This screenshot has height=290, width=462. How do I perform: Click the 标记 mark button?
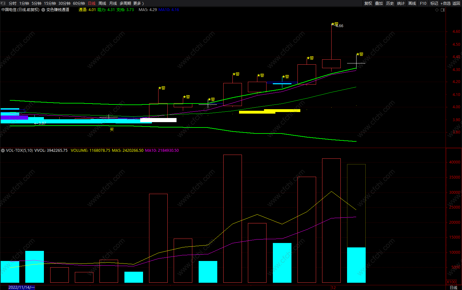coord(434,3)
